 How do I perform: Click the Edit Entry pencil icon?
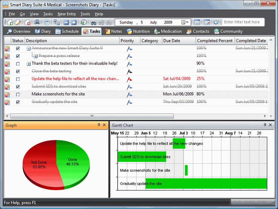click(x=18, y=22)
